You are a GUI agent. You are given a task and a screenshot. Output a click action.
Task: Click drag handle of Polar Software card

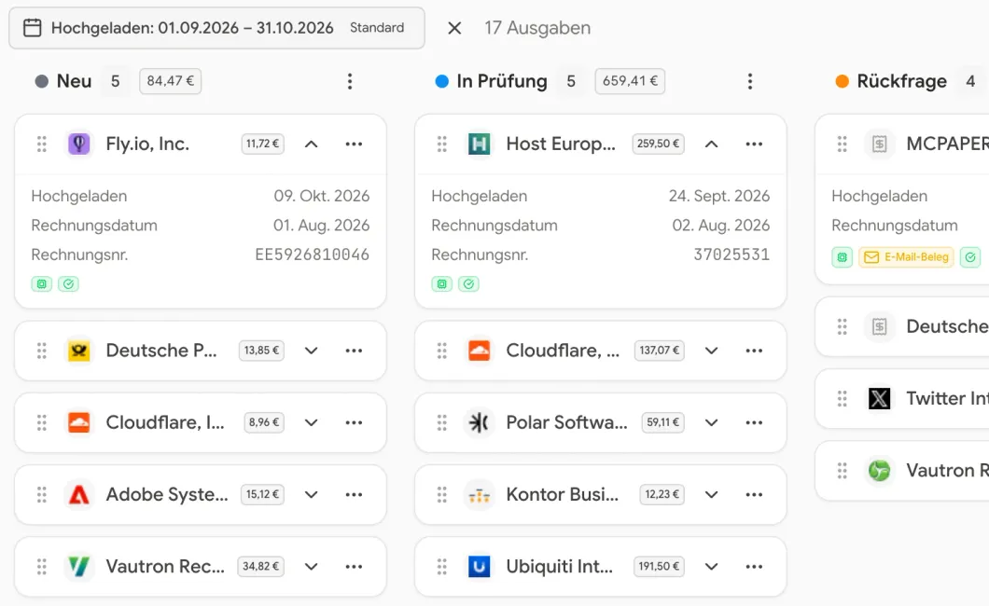pyautogui.click(x=442, y=422)
